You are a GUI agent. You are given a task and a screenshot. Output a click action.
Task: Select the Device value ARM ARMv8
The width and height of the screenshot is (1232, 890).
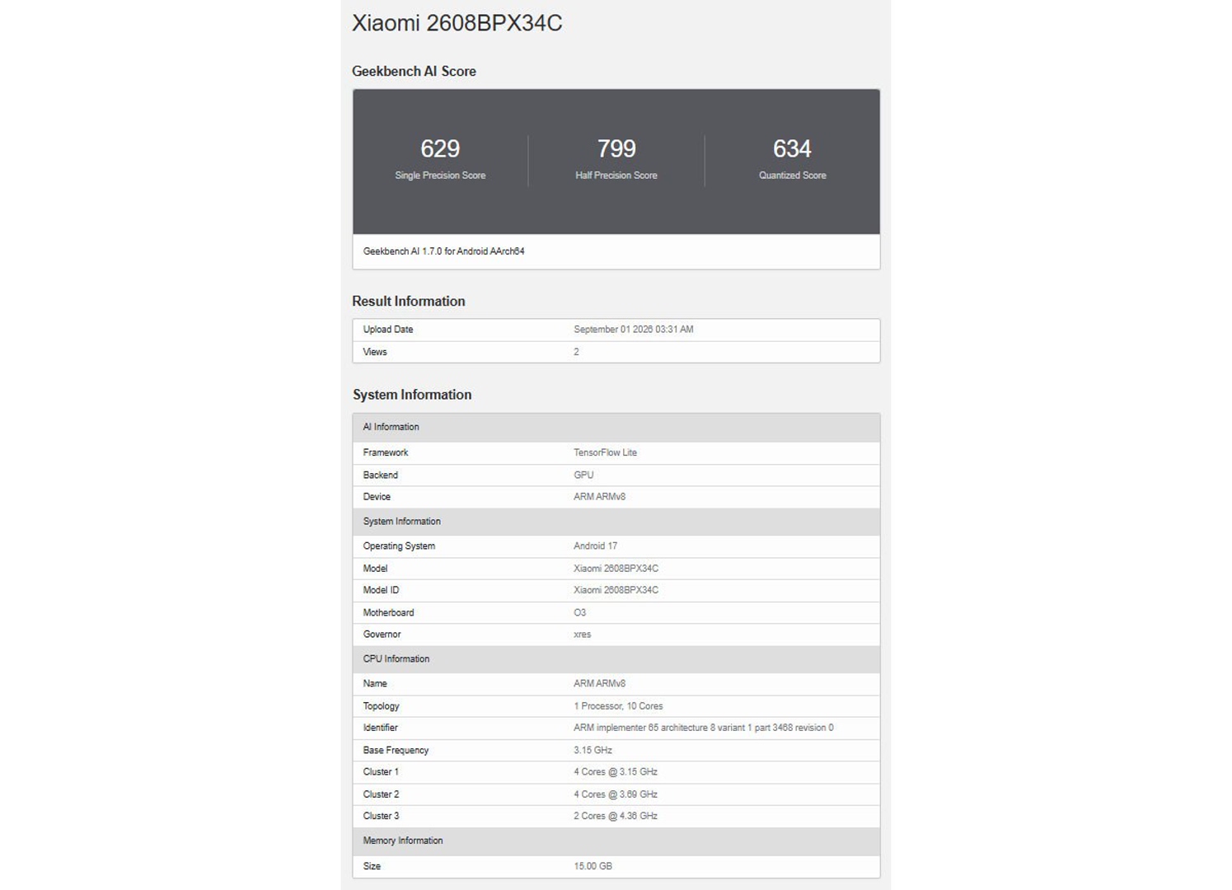pyautogui.click(x=600, y=497)
